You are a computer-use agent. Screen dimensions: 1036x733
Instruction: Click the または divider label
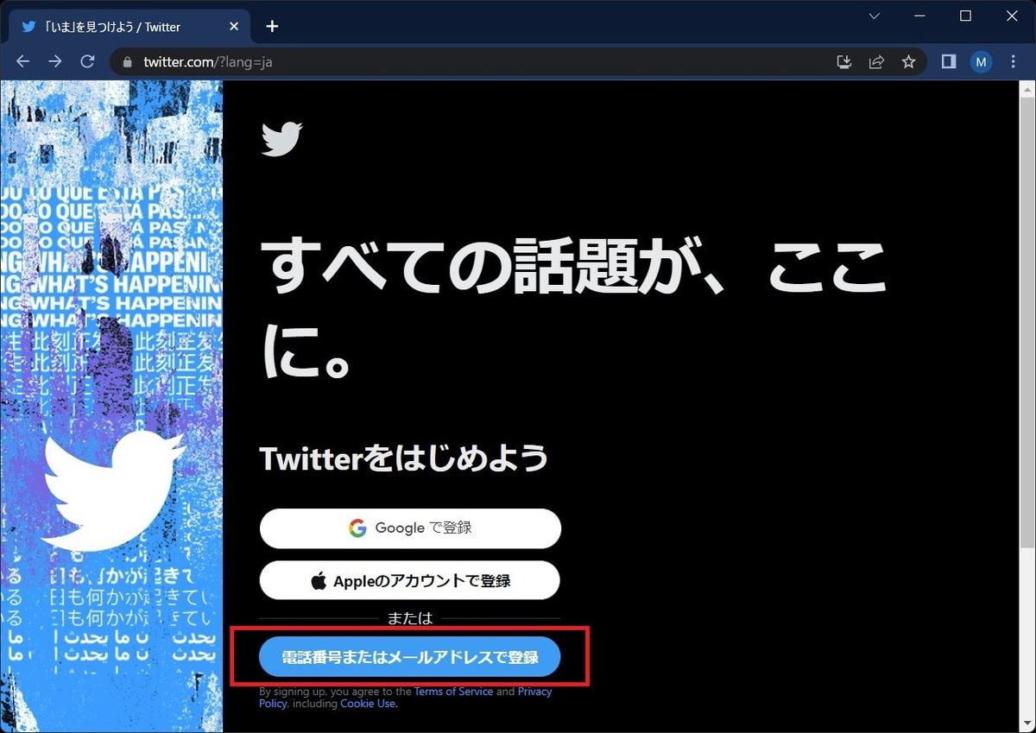click(x=410, y=618)
